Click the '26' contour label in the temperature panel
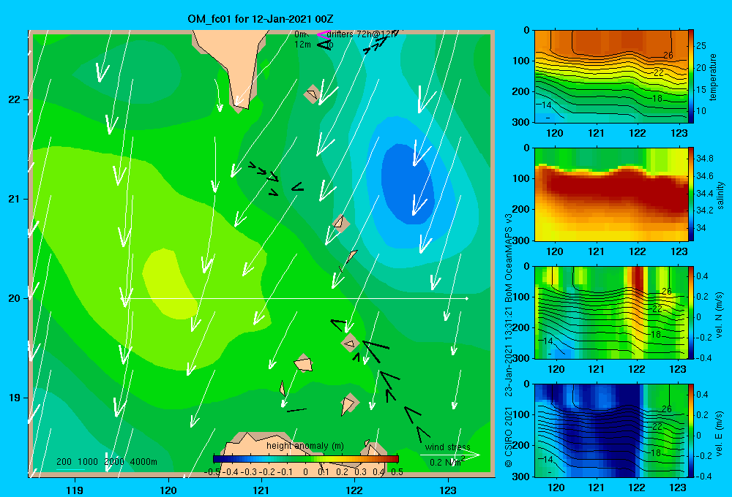Viewport: 732px width, 497px height. (x=668, y=56)
